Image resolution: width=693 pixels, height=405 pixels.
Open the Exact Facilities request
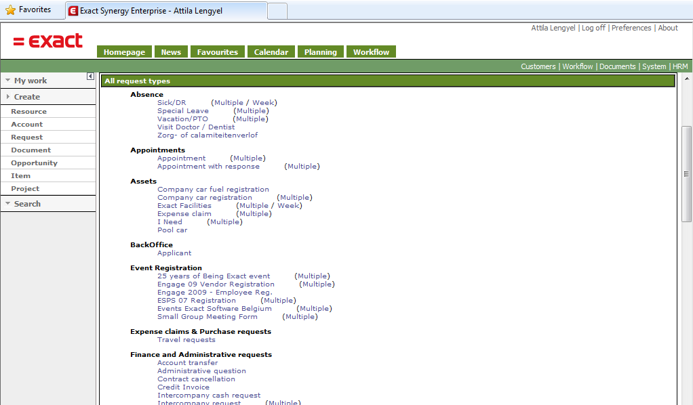[x=184, y=206]
